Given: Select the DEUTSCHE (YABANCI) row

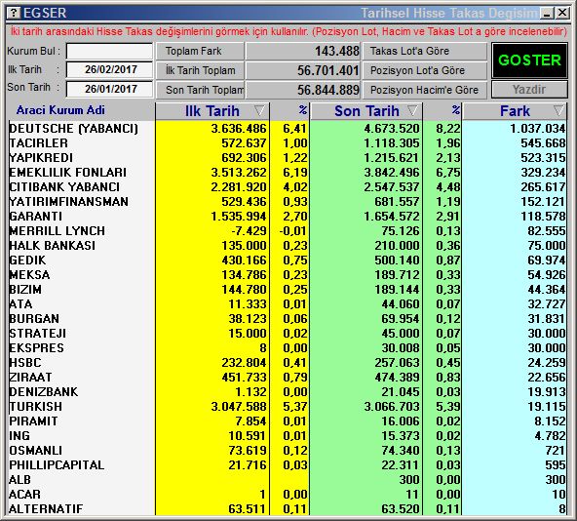Looking at the screenshot, I should [287, 128].
